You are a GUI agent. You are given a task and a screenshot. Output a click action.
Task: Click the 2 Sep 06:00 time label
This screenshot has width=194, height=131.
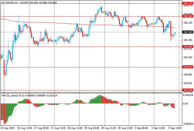[141, 128]
